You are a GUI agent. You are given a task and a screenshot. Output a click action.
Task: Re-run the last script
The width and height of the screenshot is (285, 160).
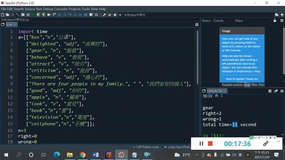pos(54,15)
